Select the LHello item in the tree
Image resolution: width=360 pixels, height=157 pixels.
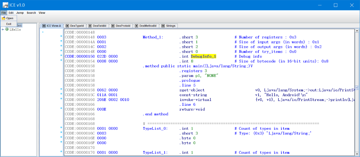[x=15, y=30]
